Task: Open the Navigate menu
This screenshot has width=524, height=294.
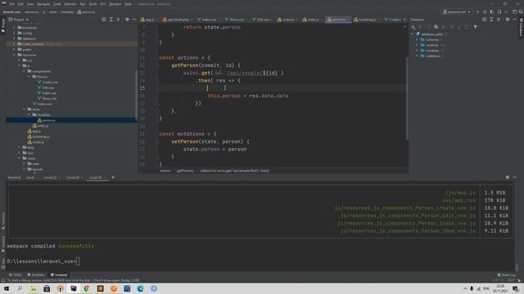Action: [x=43, y=4]
